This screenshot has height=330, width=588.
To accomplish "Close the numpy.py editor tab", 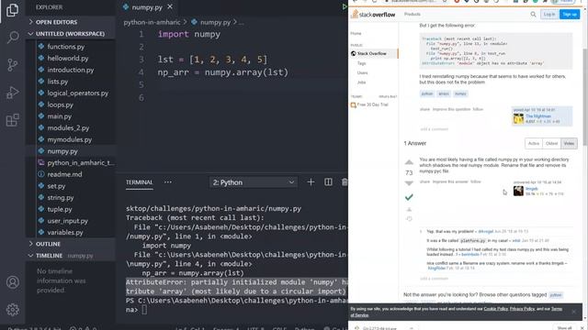I will pyautogui.click(x=170, y=6).
